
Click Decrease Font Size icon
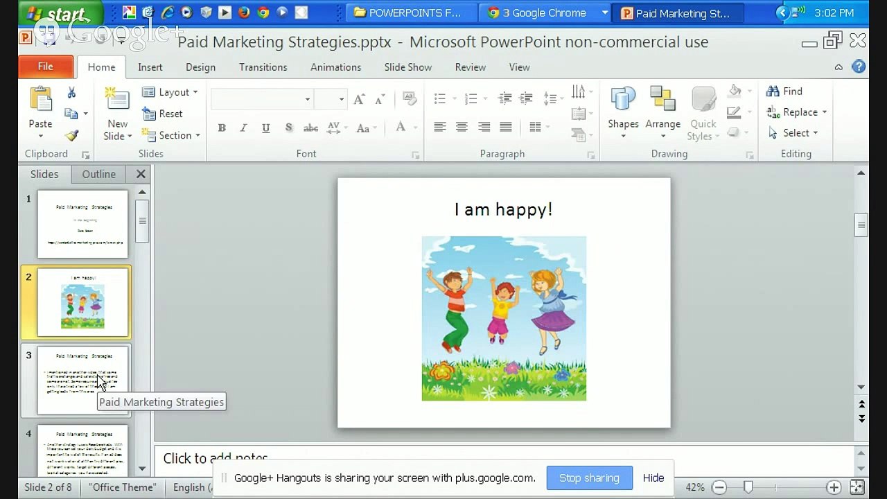pos(380,100)
